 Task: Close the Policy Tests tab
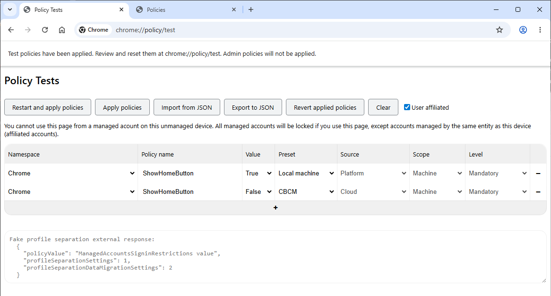121,9
